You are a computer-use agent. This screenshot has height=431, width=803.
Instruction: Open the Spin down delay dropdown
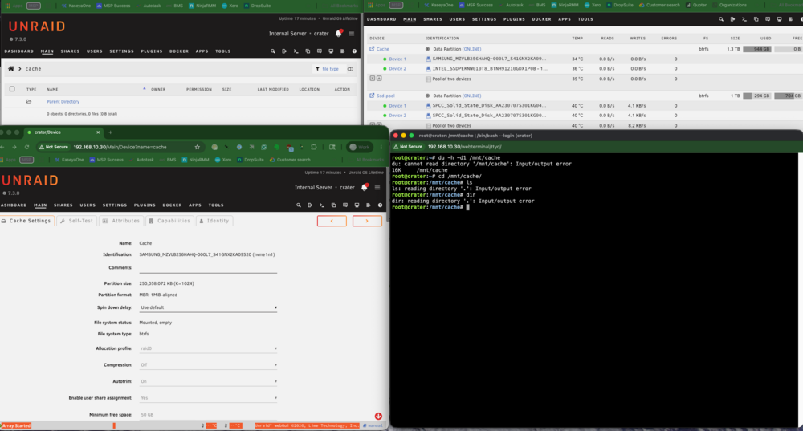(209, 307)
